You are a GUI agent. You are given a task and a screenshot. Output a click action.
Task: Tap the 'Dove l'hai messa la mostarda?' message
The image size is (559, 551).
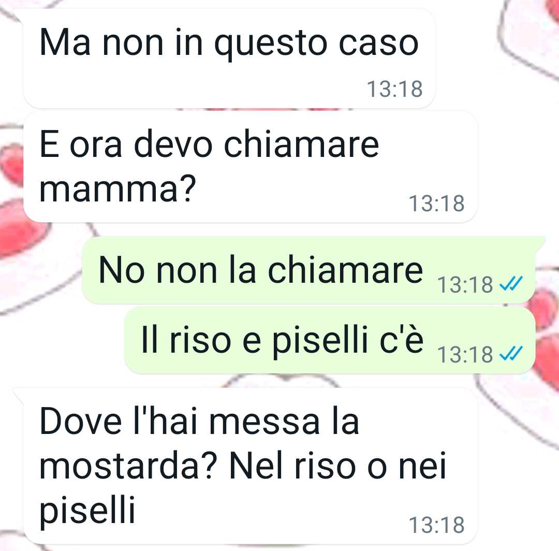[x=245, y=466]
